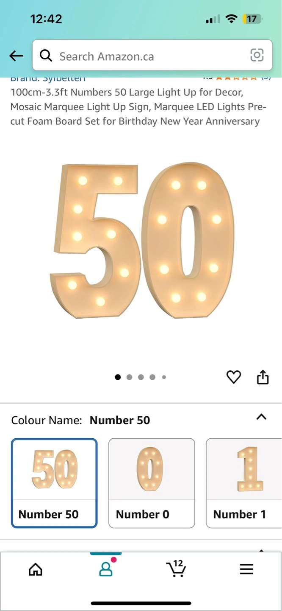This screenshot has width=282, height=611.
Task: Open camera lens search icon
Action: pos(257,55)
